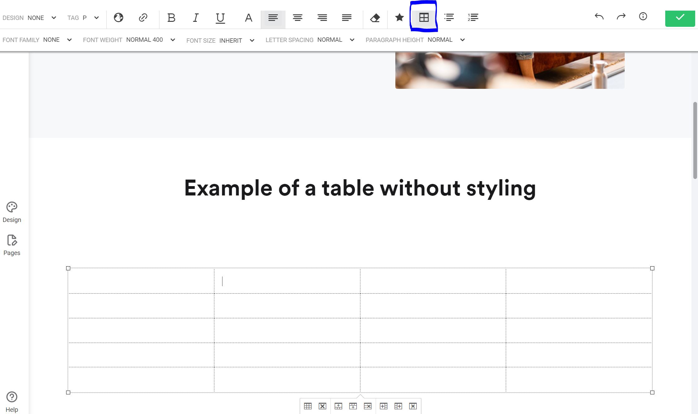698x414 pixels.
Task: Insert column before in table popup
Action: [x=384, y=406]
